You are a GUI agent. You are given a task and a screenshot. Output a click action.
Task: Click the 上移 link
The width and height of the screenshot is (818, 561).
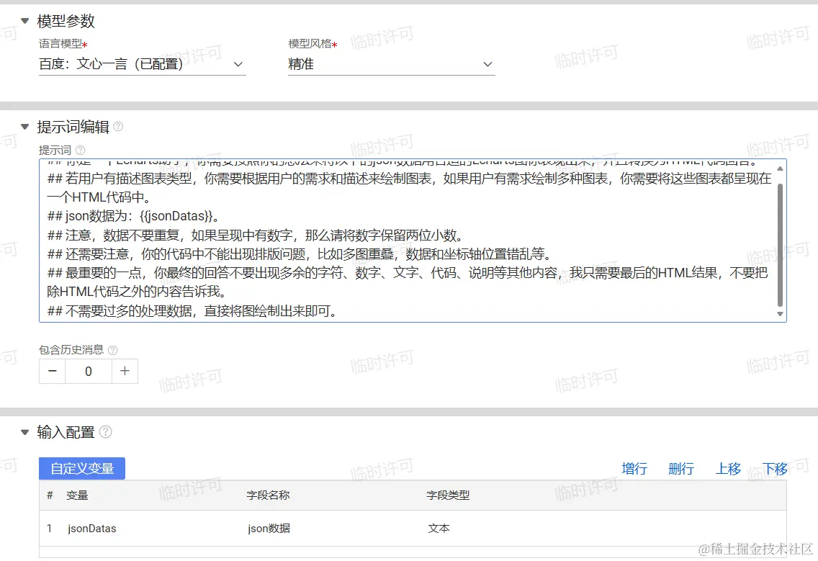coord(728,469)
